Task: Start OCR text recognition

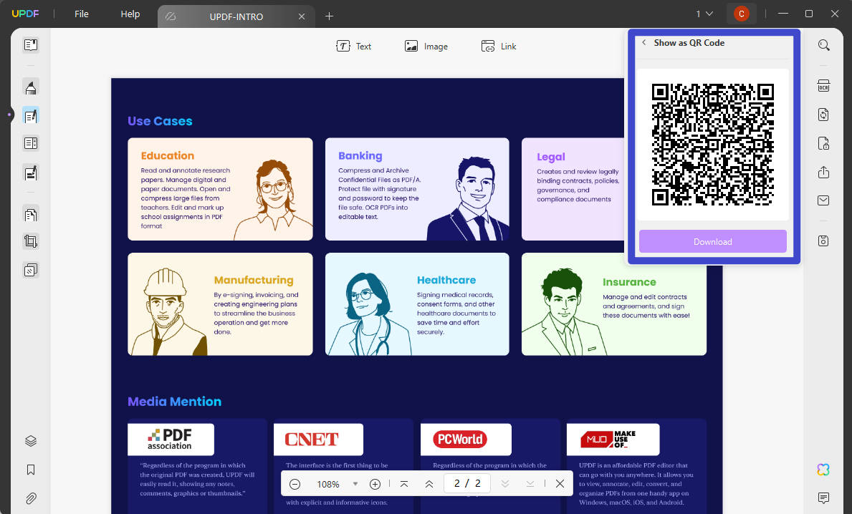Action: coord(823,85)
